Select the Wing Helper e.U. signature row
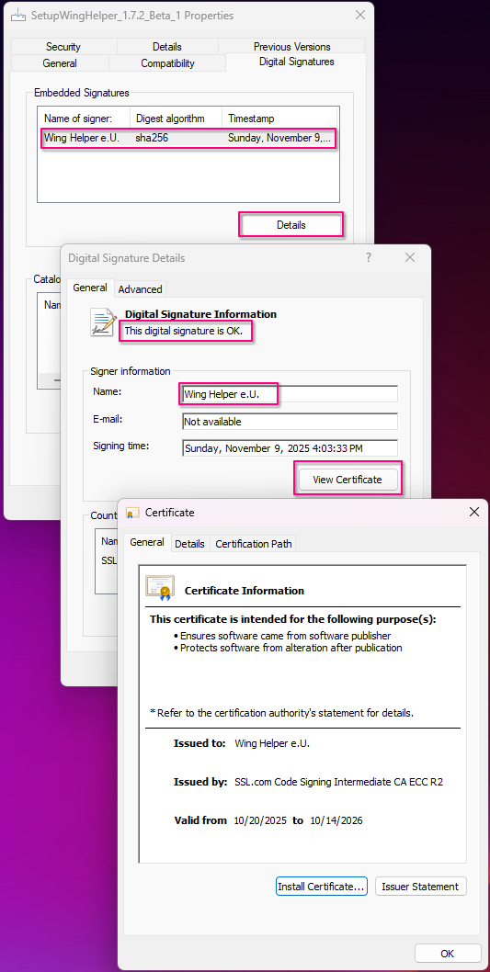Screen dimensions: 490x972 (x=188, y=138)
